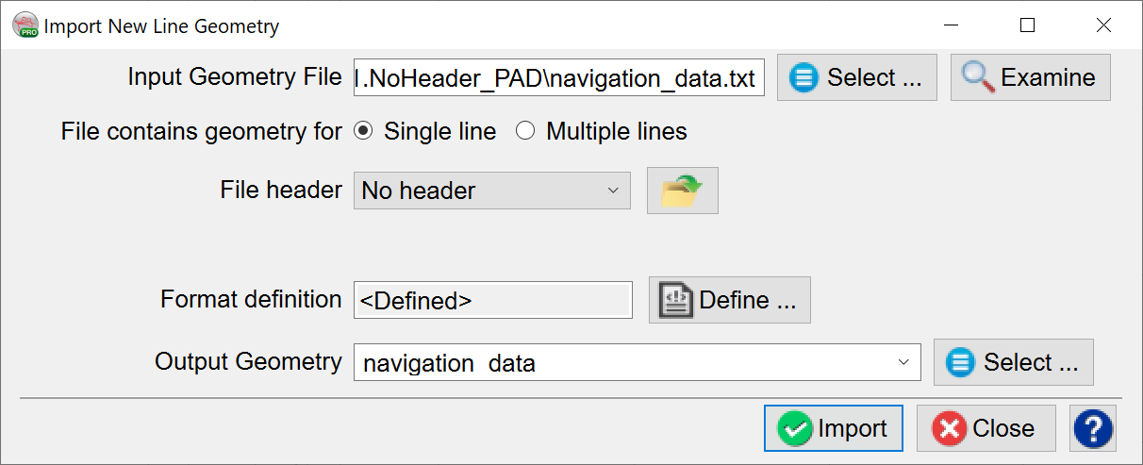Click the 'Import New Line Geometry' title text

pyautogui.click(x=161, y=26)
